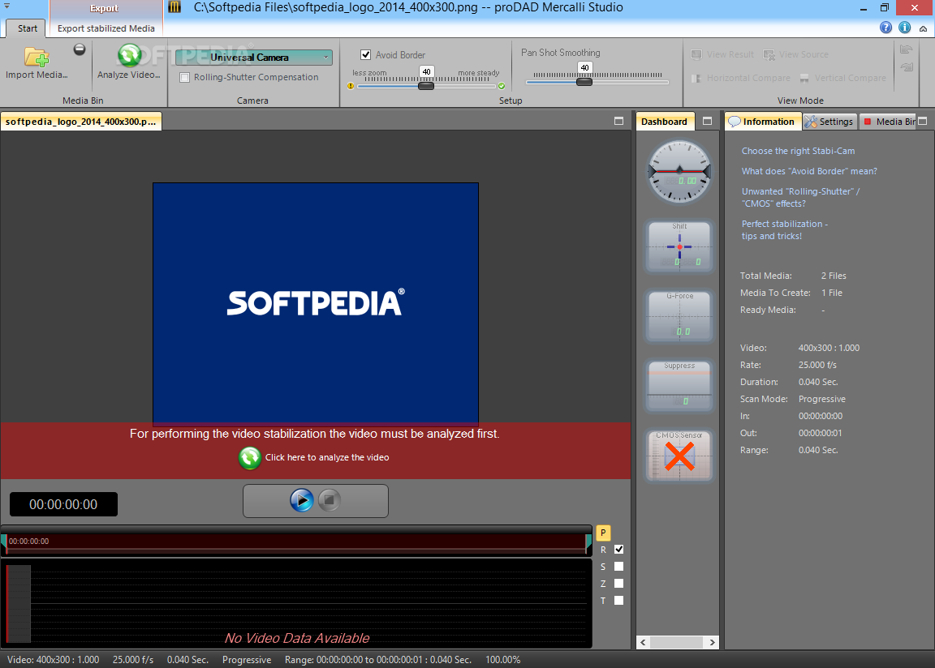Click the CMOS Sensor dashboard gauge
935x668 pixels.
tap(680, 456)
